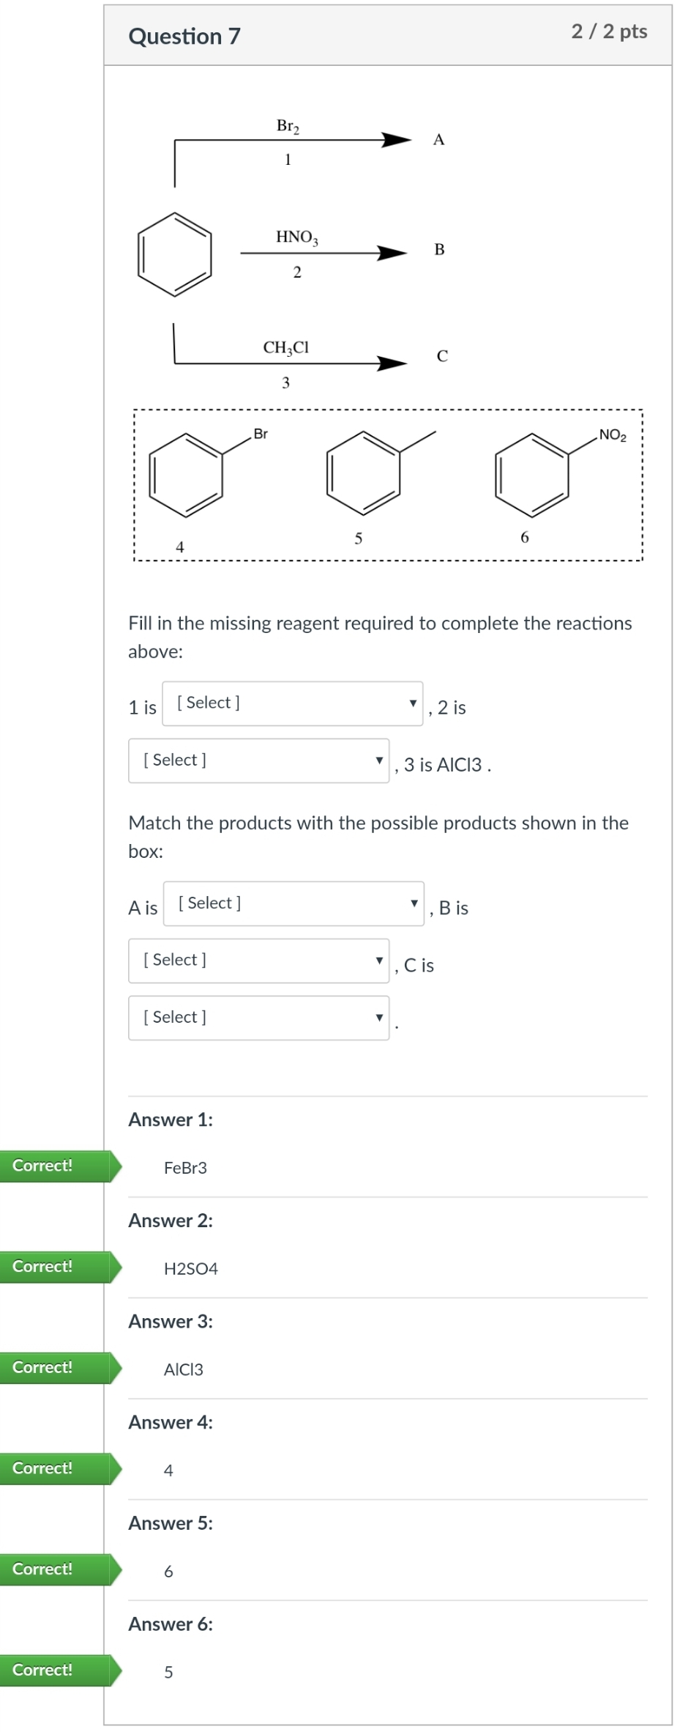
Task: Click the Br2 reaction arrow toward A
Action: [293, 139]
